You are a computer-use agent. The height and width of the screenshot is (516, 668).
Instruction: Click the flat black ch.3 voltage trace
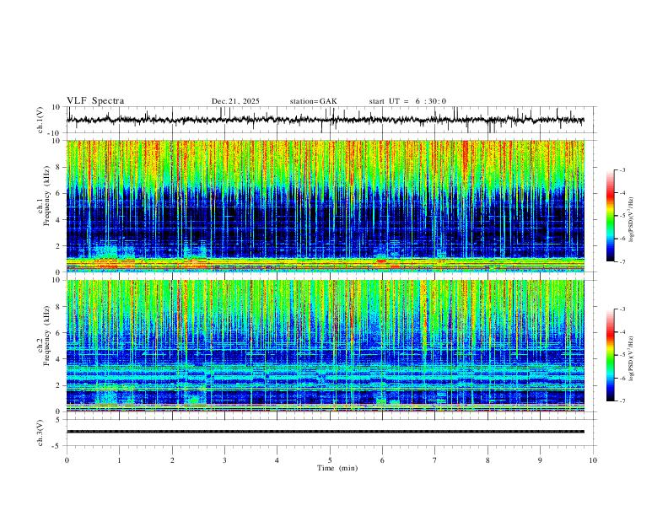(x=325, y=432)
